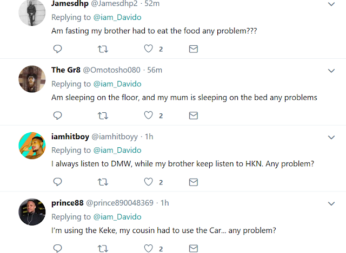The width and height of the screenshot is (346, 253).
Task: Retweet The Gr8's tweet
Action: [103, 115]
